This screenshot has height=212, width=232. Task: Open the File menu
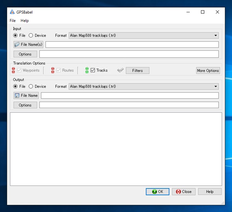[13, 20]
